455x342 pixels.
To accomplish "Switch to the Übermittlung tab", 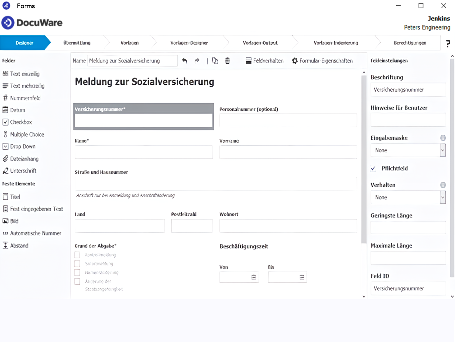I will click(77, 43).
